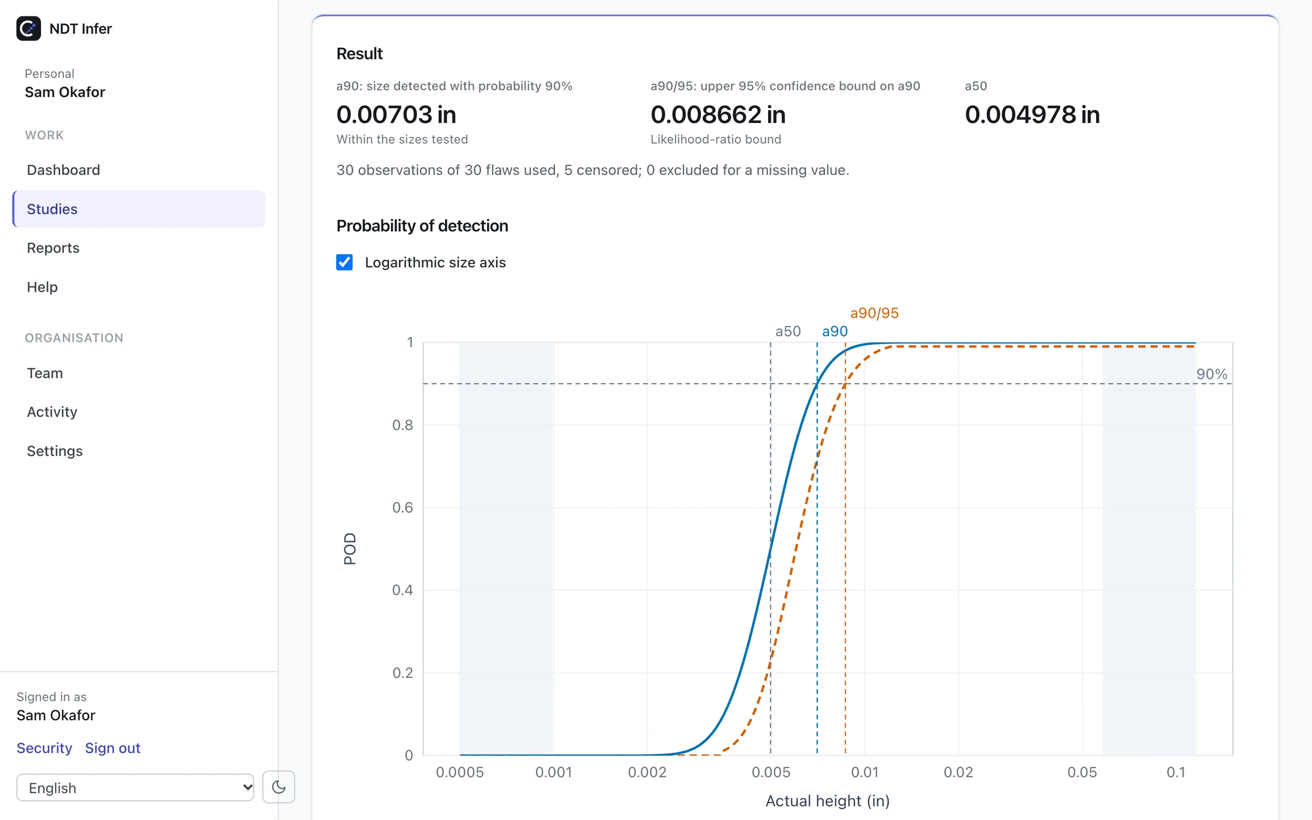This screenshot has height=820, width=1312.
Task: Click the Sign out link
Action: click(113, 748)
